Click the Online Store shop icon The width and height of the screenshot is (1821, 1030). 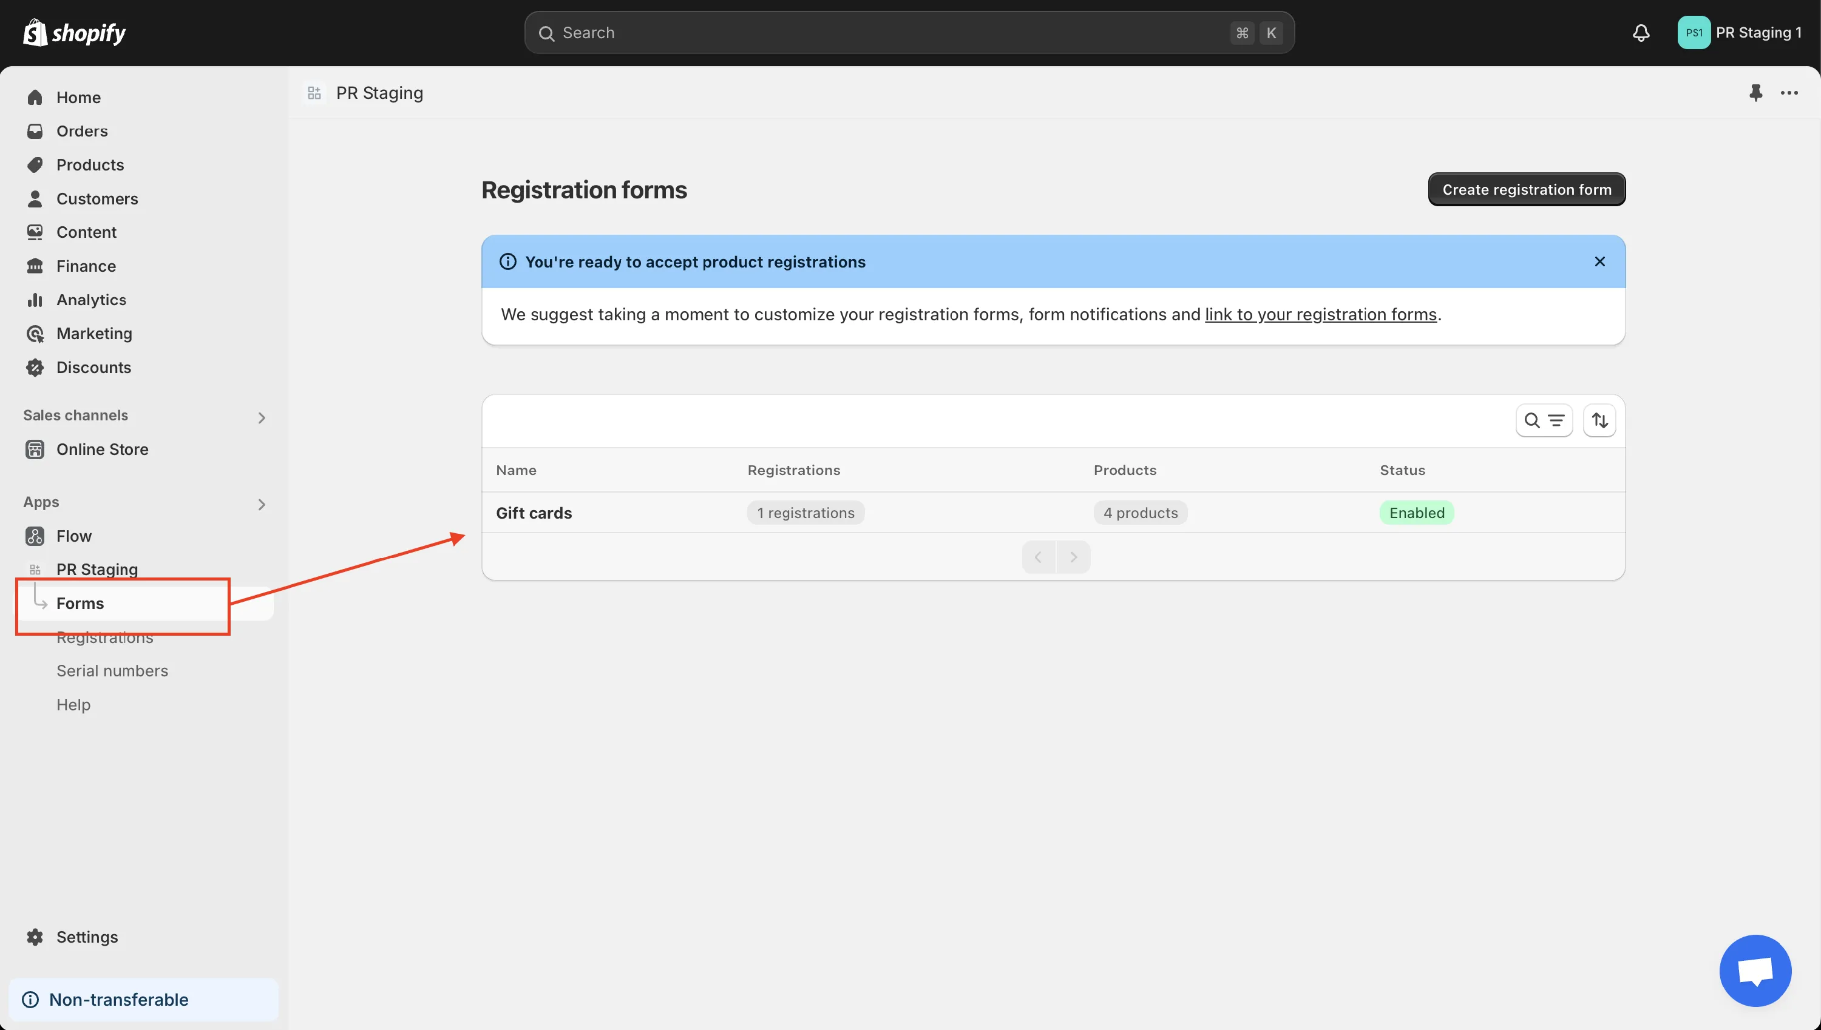click(x=35, y=449)
